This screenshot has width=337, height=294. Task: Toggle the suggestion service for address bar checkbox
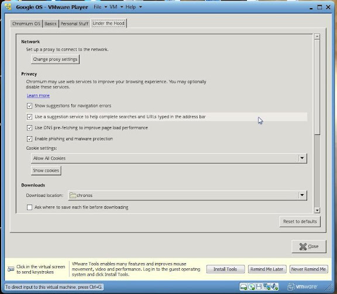[x=29, y=117]
